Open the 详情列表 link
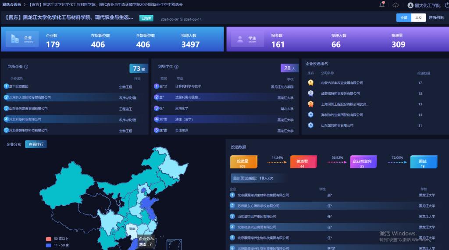449x250 pixels. [x=436, y=18]
